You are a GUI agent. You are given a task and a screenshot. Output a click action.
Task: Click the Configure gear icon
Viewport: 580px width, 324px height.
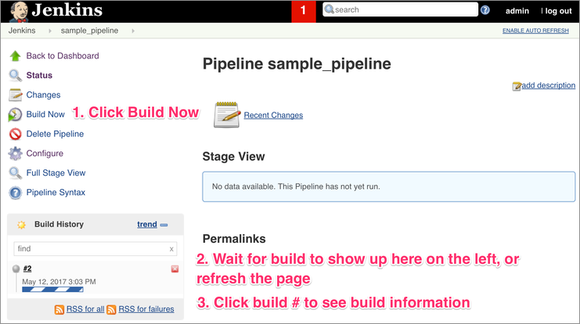(x=15, y=154)
